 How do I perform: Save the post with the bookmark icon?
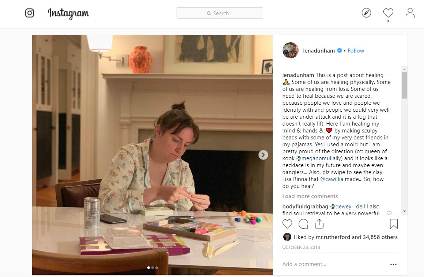(x=394, y=224)
